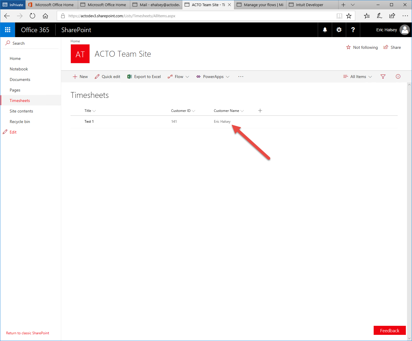Screen dimensions: 412x341
Task: Open the Customer Name column menu
Action: coord(229,111)
